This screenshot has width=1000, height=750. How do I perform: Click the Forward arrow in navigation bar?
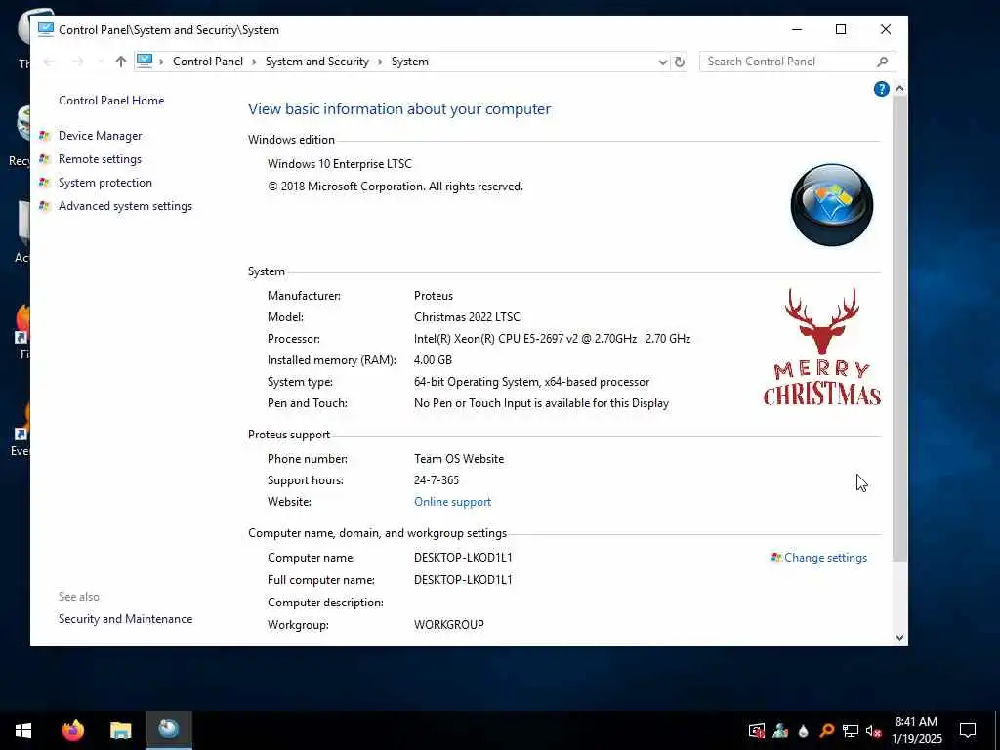point(77,62)
